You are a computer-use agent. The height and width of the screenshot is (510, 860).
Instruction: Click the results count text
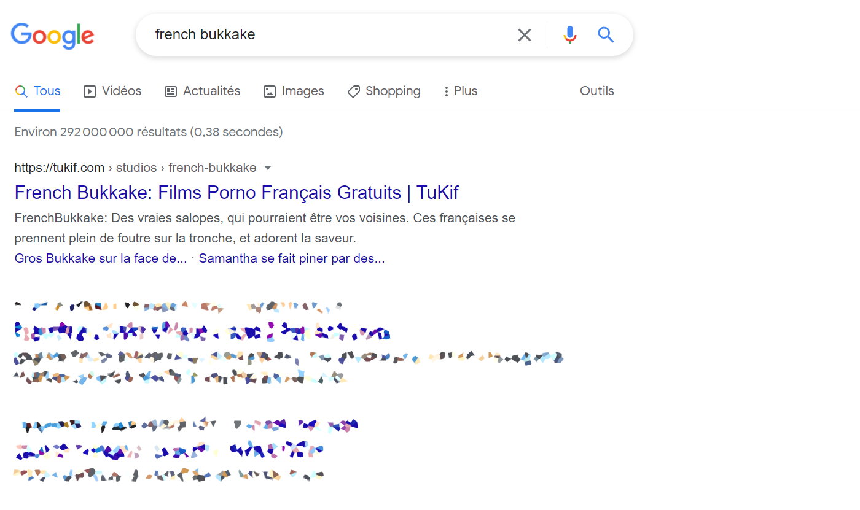(149, 132)
